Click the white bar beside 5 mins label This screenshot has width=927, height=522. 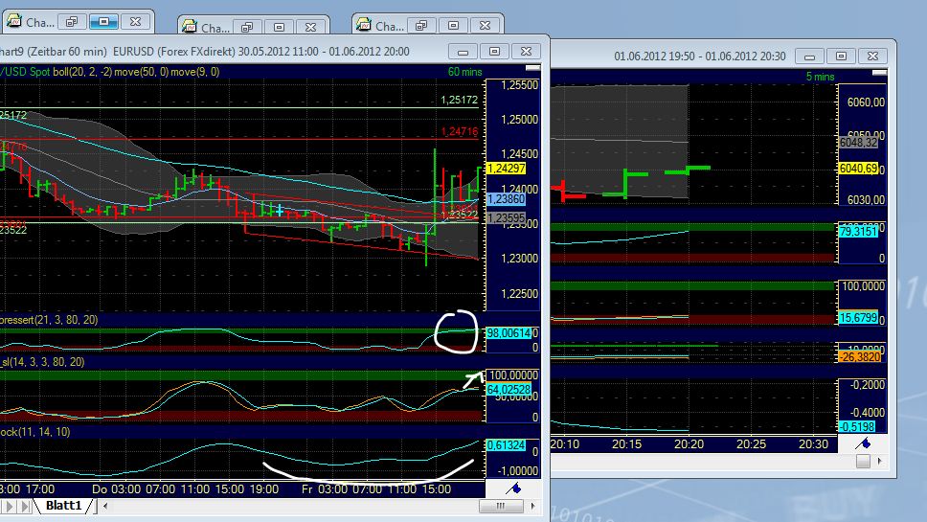click(880, 72)
